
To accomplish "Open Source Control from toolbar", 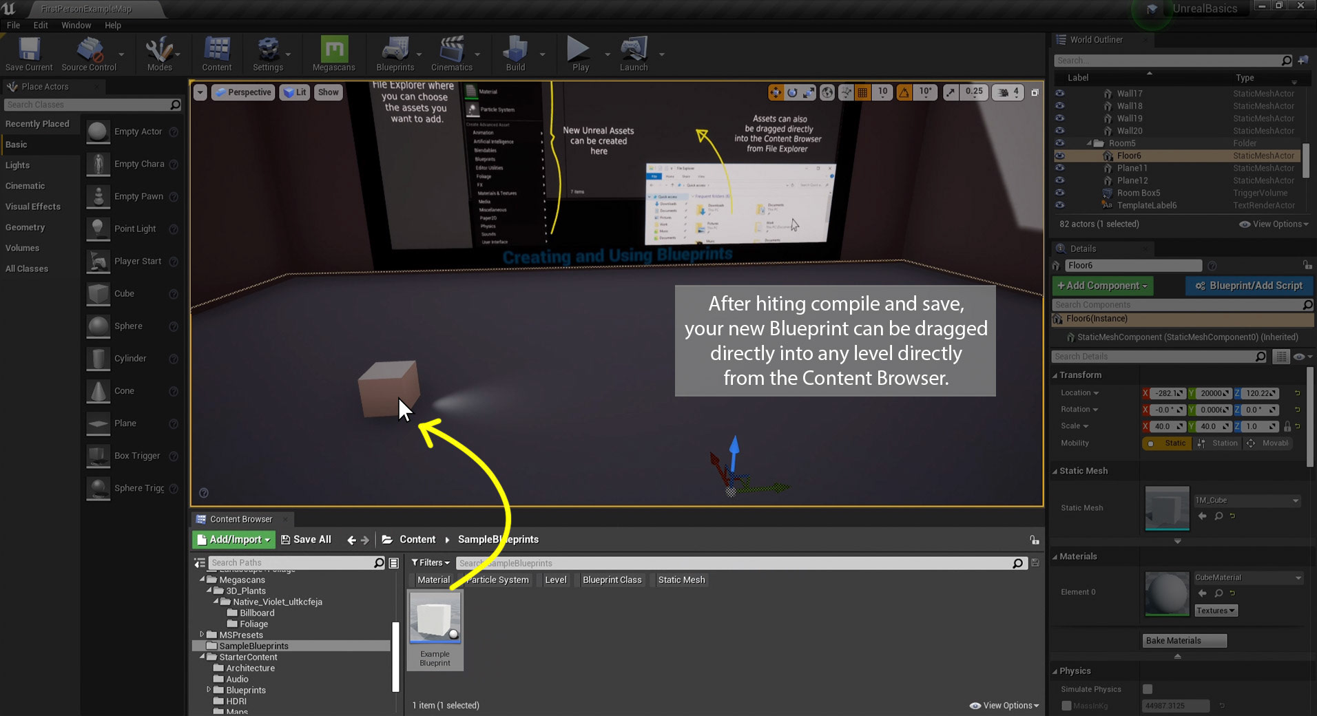I will pos(89,54).
